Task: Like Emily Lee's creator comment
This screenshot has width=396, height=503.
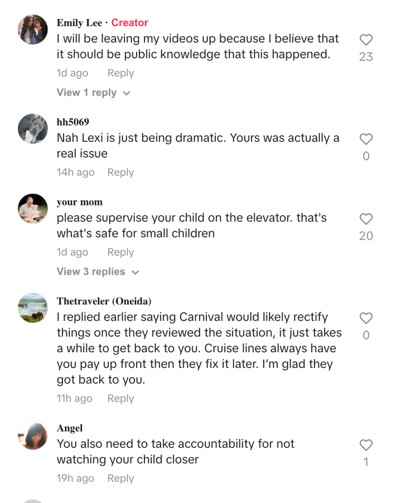Action: pos(366,40)
